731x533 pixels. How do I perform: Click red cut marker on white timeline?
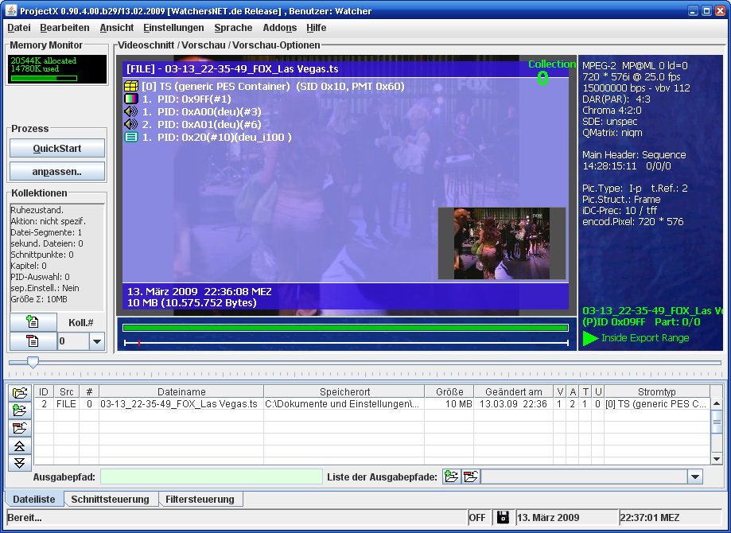[x=139, y=343]
